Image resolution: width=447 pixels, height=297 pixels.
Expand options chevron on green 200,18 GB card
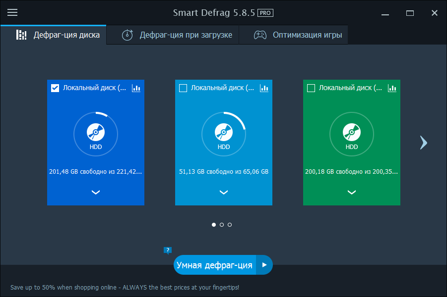pyautogui.click(x=352, y=193)
